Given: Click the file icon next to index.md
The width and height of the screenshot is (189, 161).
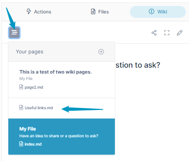Looking at the screenshot, I should point(21,144).
